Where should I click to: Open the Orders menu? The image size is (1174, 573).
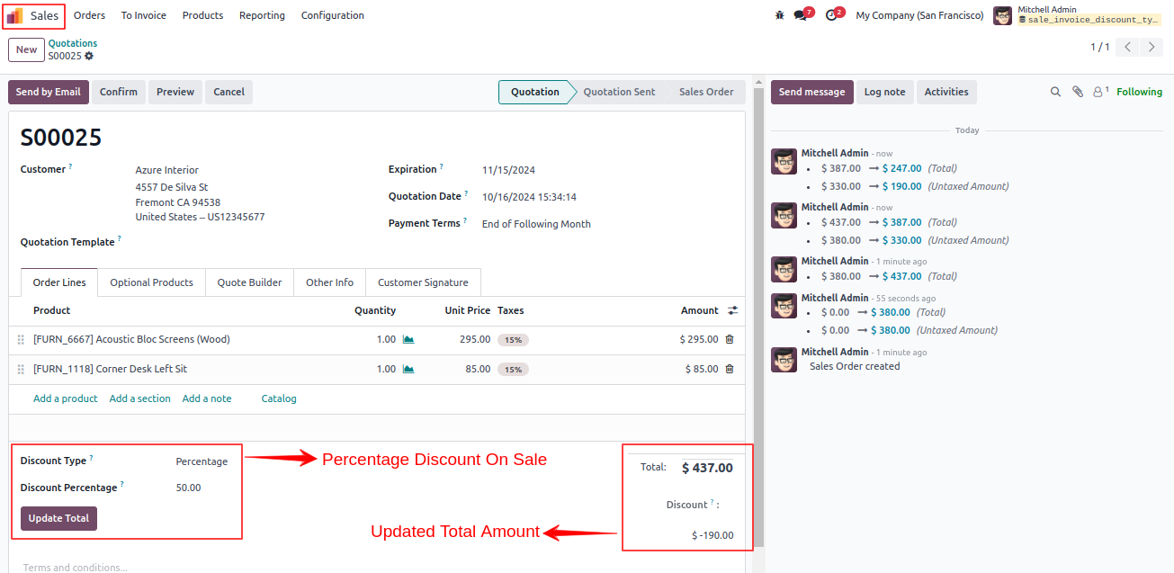tap(89, 15)
